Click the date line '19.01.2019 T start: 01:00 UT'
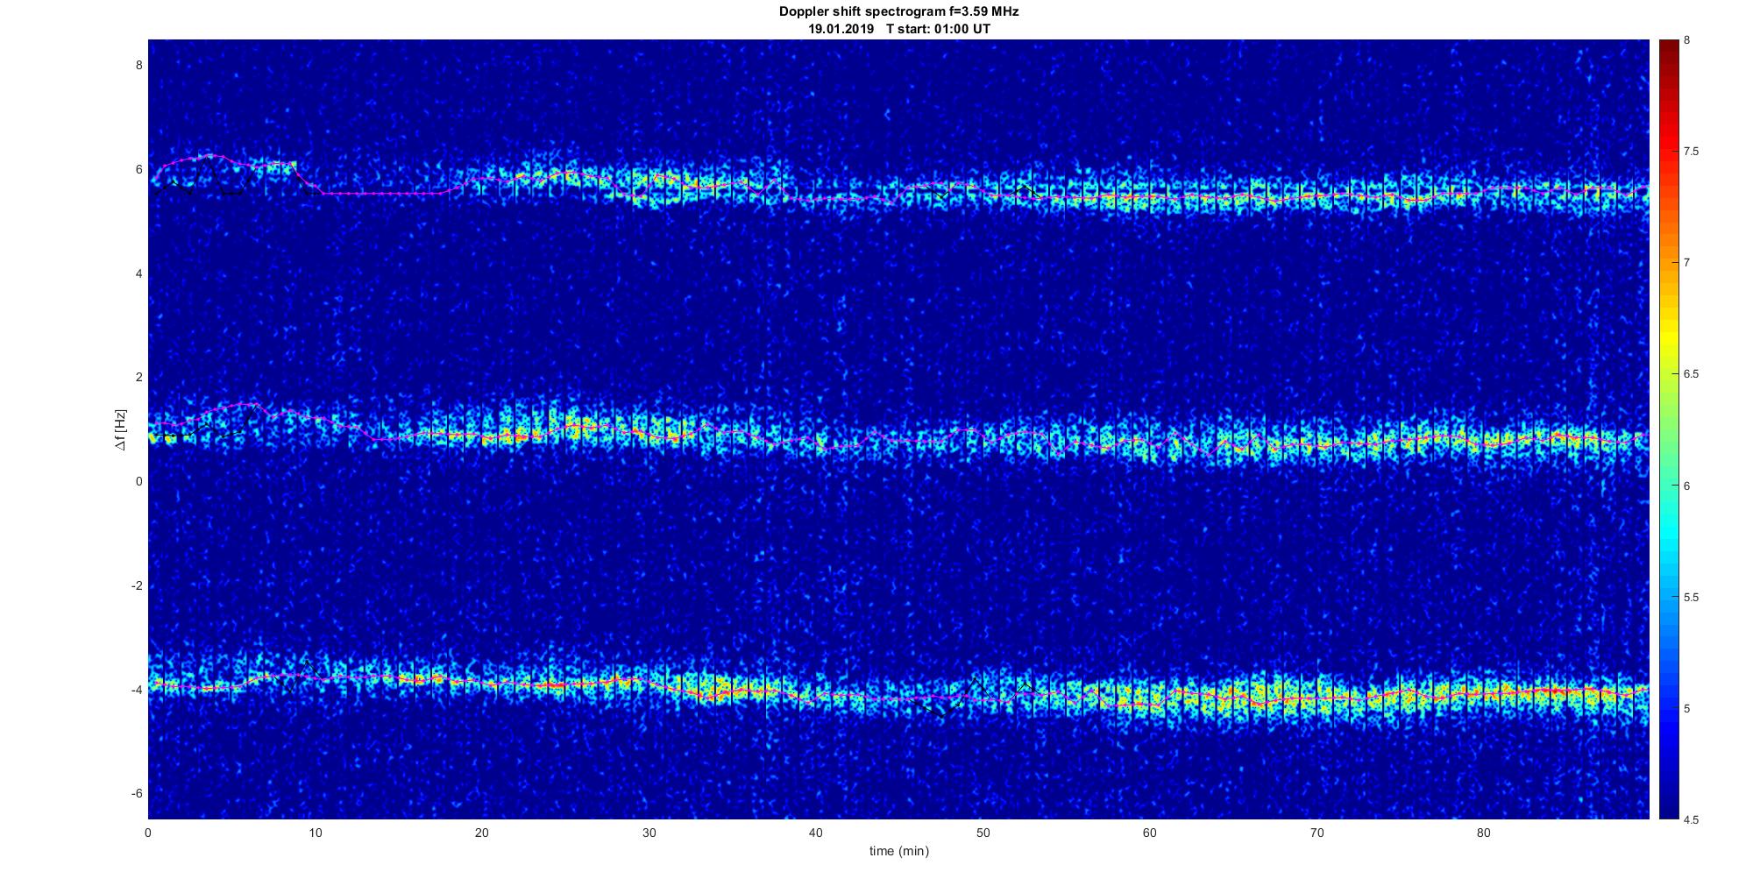This screenshot has height=879, width=1753. 899,29
